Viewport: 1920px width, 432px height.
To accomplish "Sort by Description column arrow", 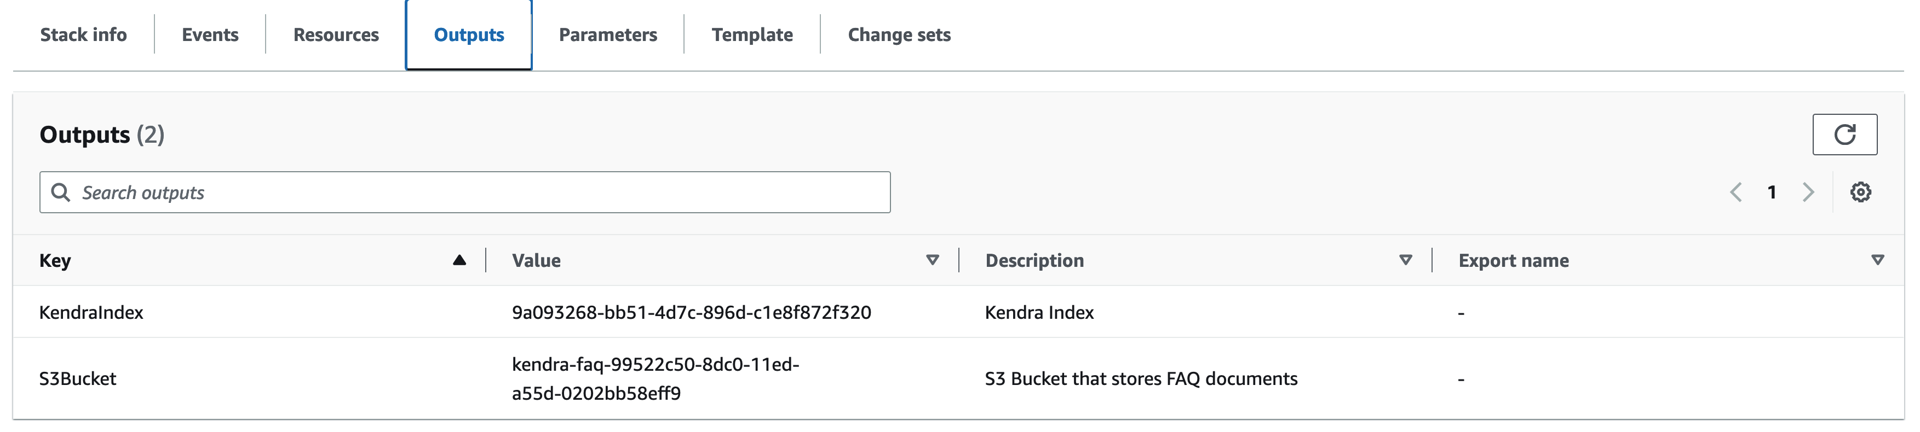I will 1405,260.
